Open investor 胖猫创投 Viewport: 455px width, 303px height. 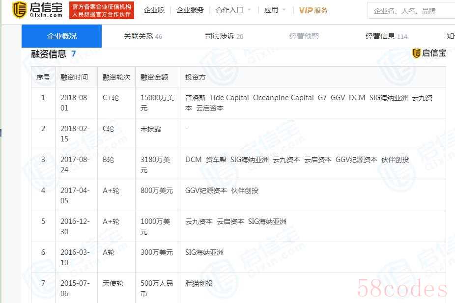199,283
